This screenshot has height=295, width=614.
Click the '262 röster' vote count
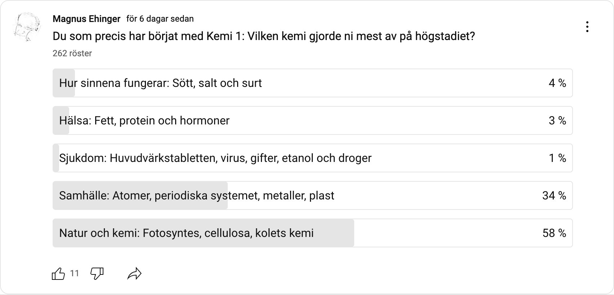[x=72, y=53]
